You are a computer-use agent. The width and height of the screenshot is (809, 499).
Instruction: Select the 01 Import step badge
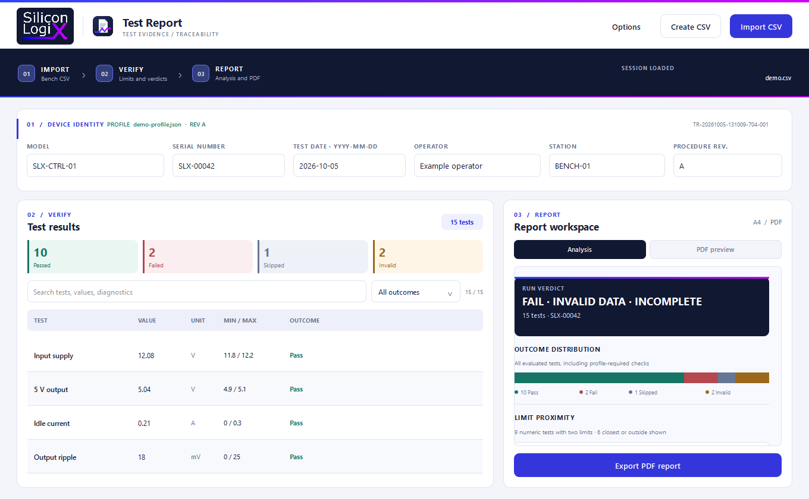[x=26, y=74]
